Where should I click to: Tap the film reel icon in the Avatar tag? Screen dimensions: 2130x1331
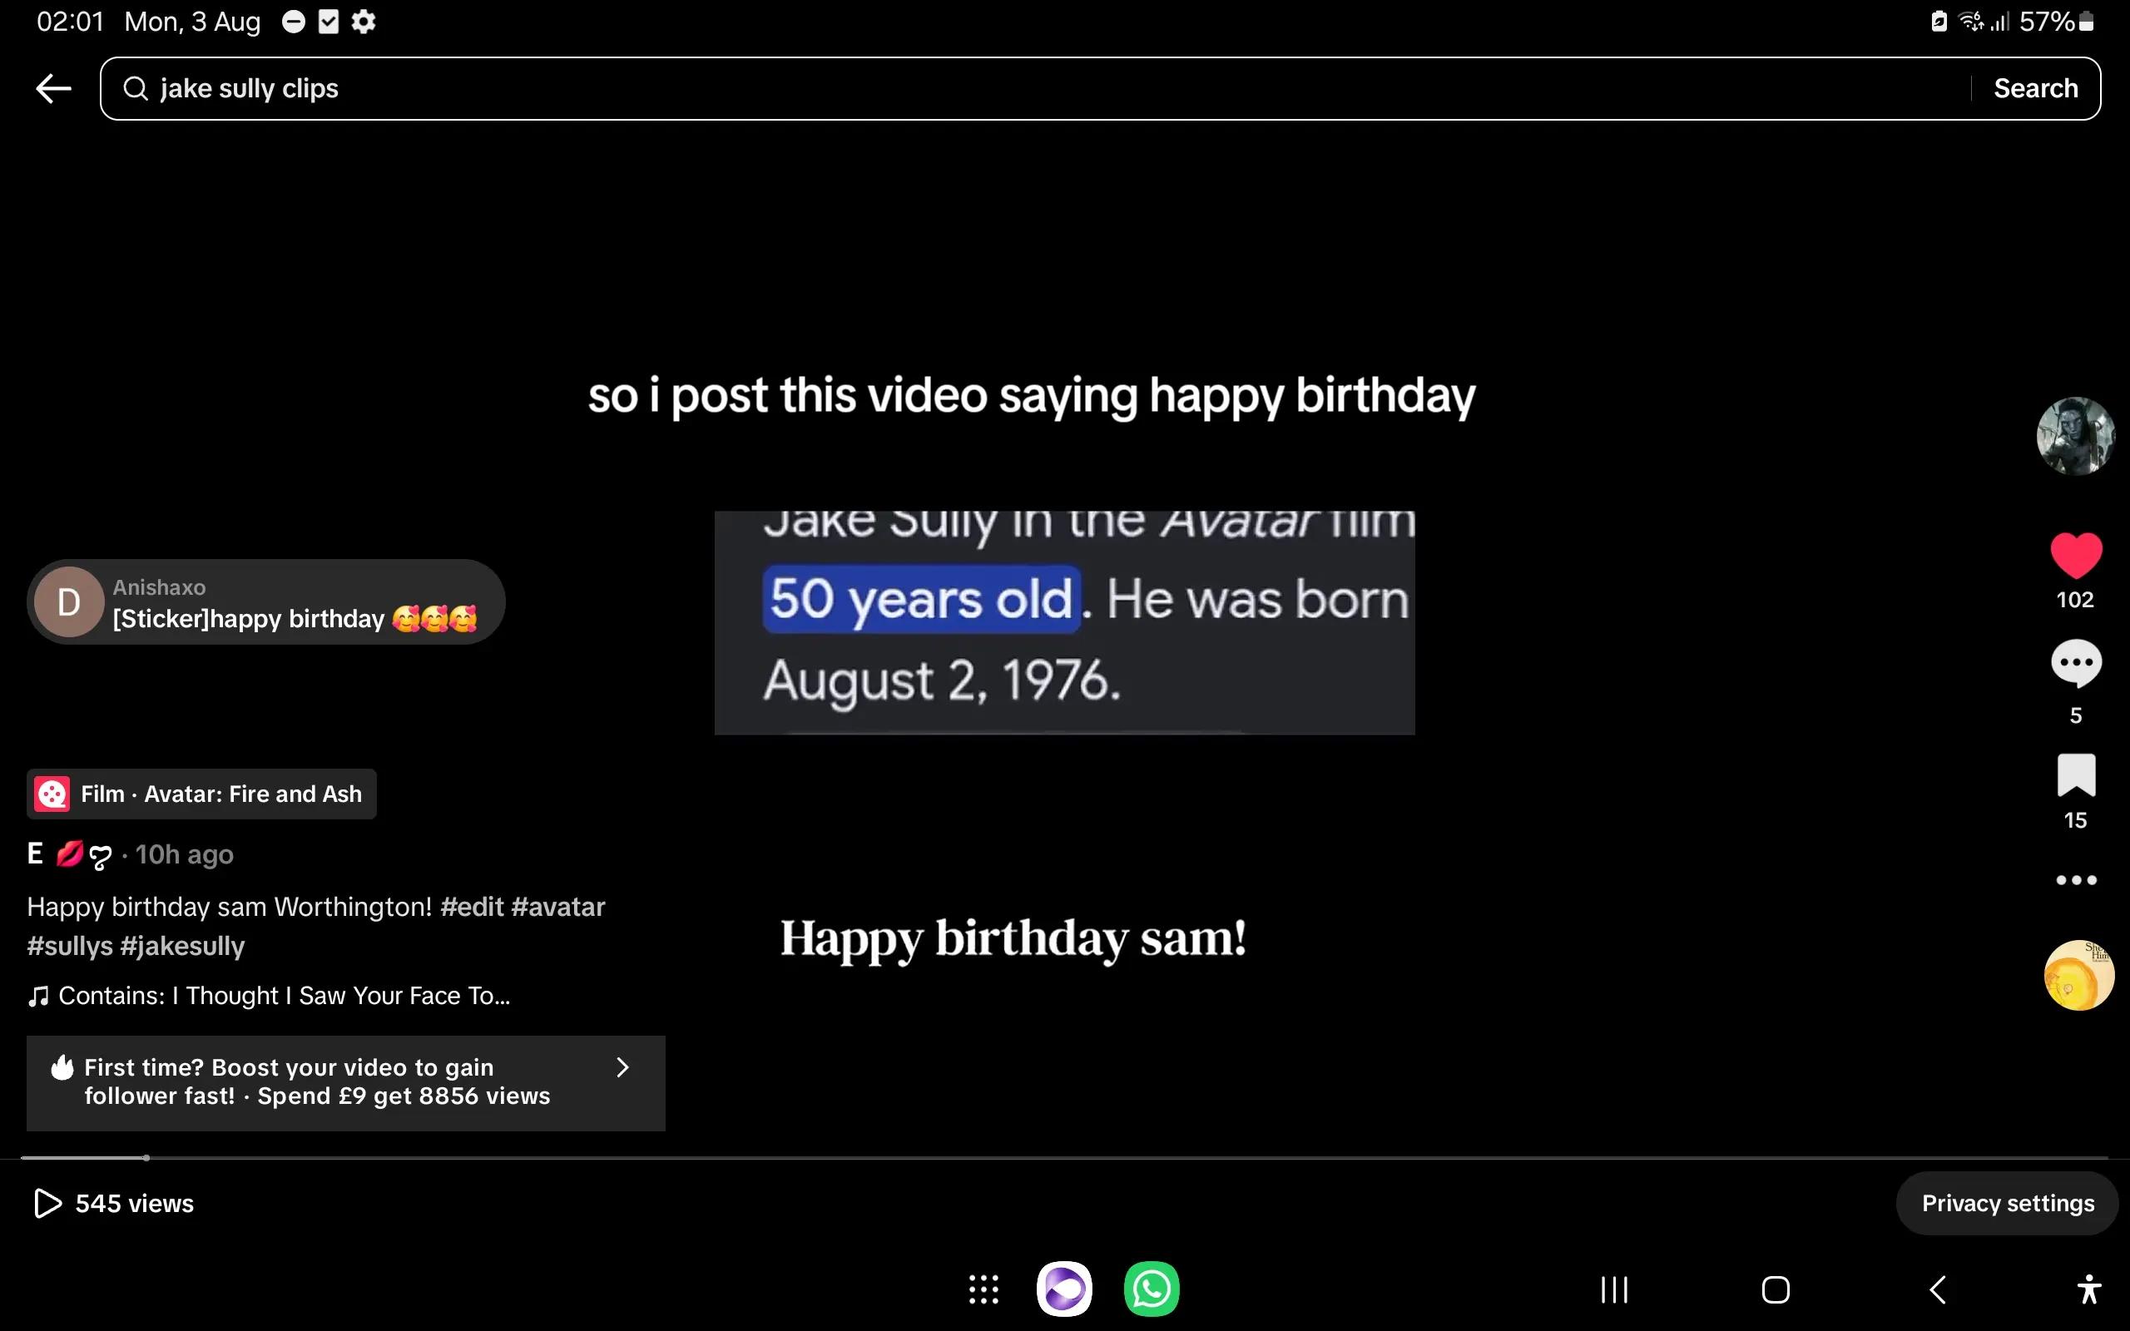(x=52, y=794)
